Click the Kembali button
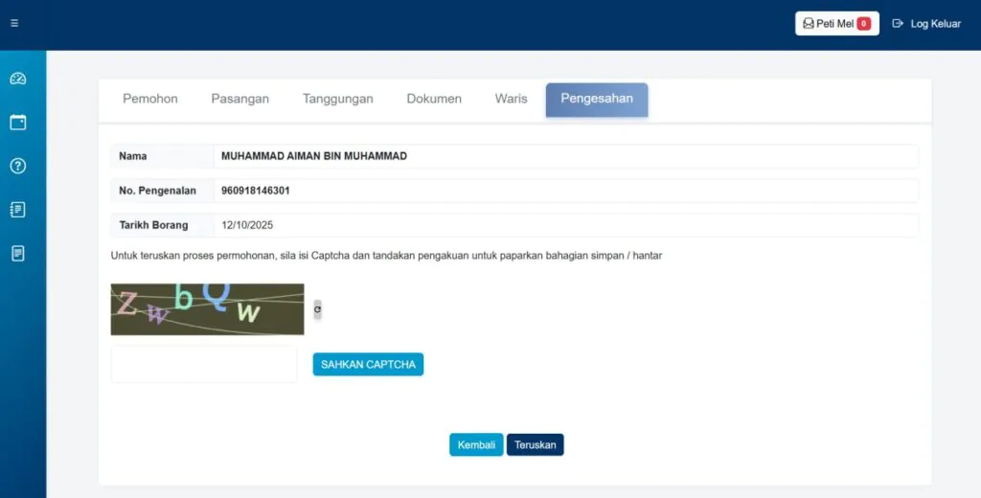981x498 pixels. 476,444
